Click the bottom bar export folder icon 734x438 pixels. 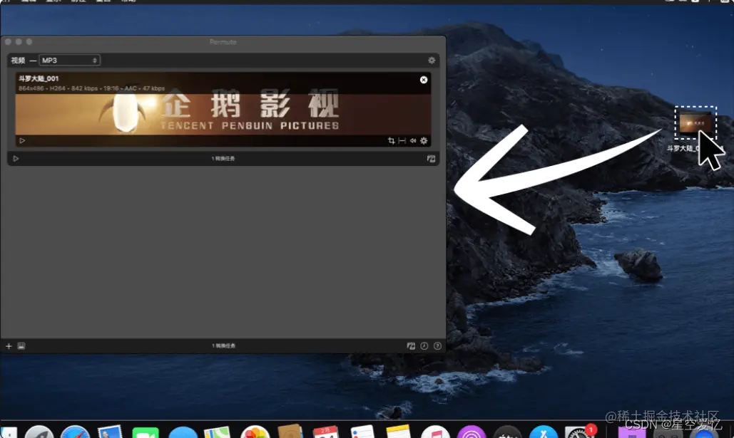[x=411, y=346]
